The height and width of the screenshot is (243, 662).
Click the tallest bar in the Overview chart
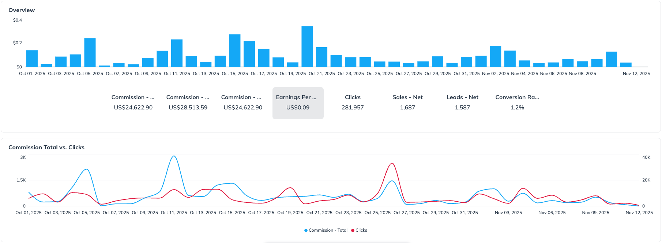[x=307, y=47]
